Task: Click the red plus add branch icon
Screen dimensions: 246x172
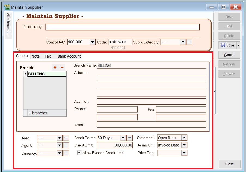Action: click(55, 67)
